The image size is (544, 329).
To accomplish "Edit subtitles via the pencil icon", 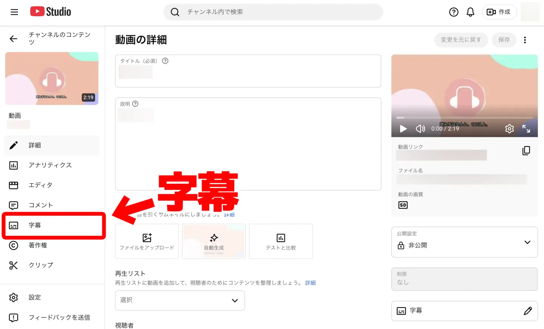I will click(528, 311).
